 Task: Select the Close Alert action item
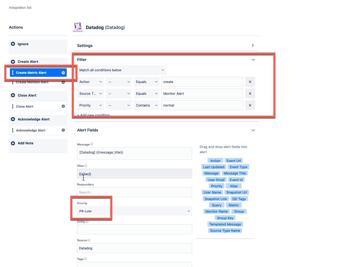pos(38,106)
